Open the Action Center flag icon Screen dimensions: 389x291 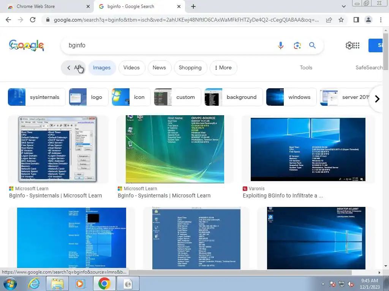point(332,284)
